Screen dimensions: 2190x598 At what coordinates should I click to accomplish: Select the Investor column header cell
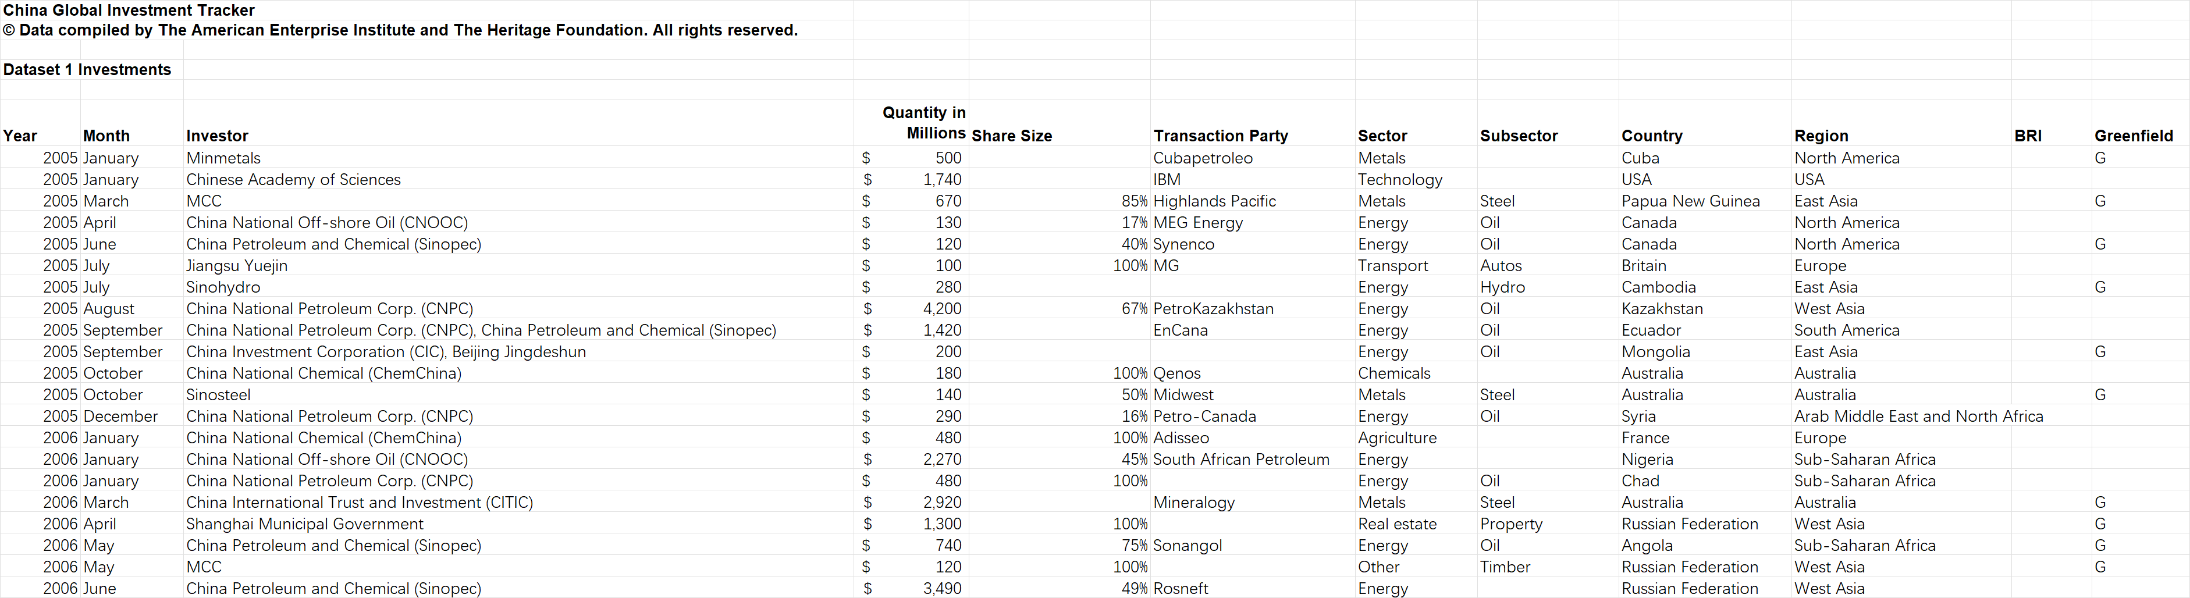tap(218, 136)
